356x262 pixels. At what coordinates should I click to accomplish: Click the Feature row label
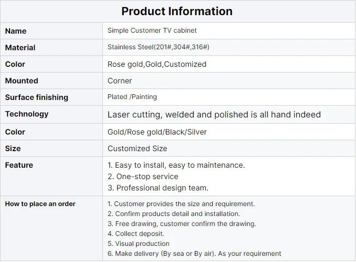point(19,165)
